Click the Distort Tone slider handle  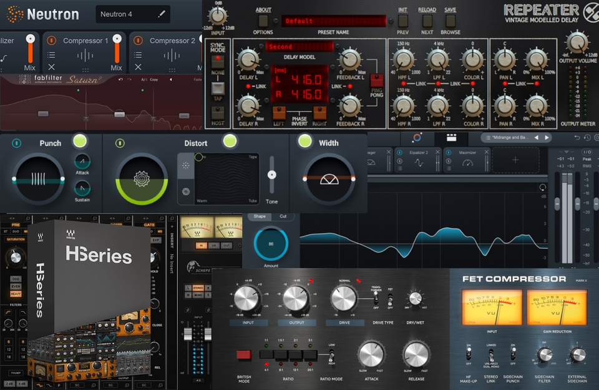click(271, 175)
